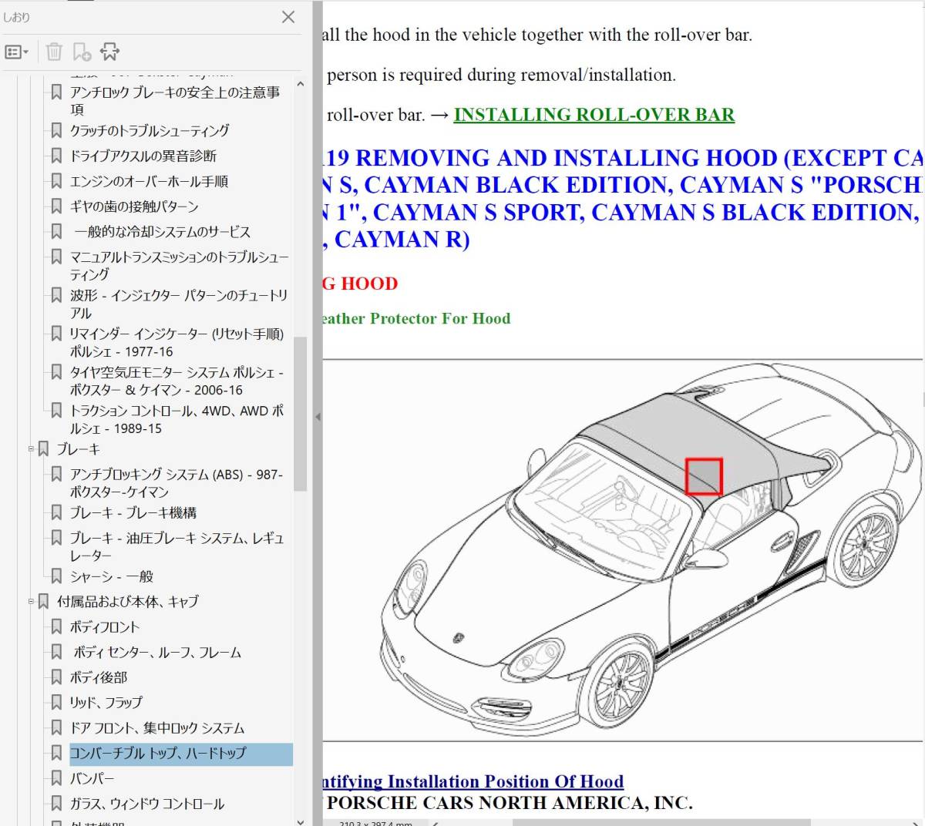The height and width of the screenshot is (826, 925).
Task: Open bookmark クラッチのトラブルシューティング
Action: [150, 130]
